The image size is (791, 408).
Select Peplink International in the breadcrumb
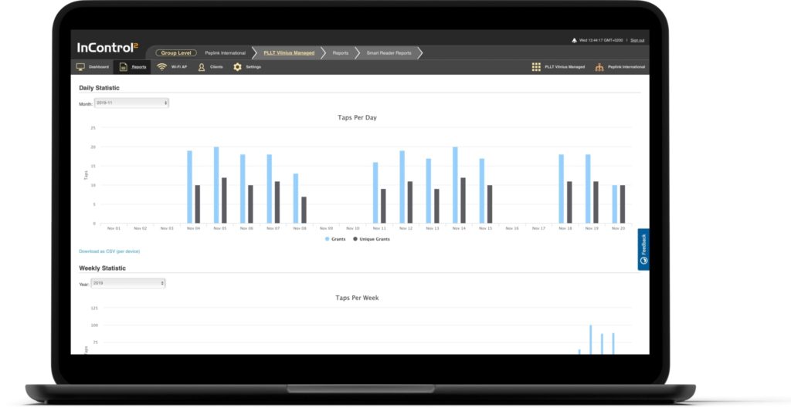tap(224, 53)
